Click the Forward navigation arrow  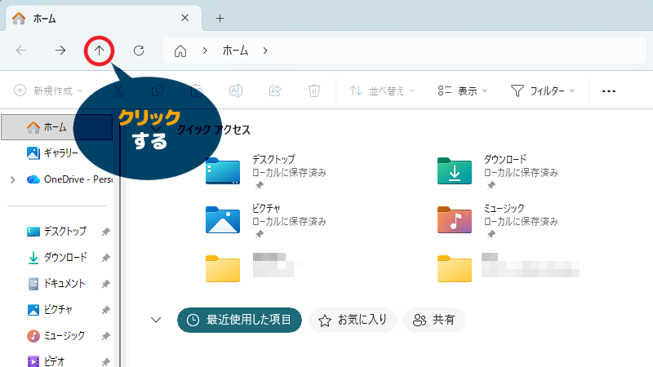[x=60, y=51]
